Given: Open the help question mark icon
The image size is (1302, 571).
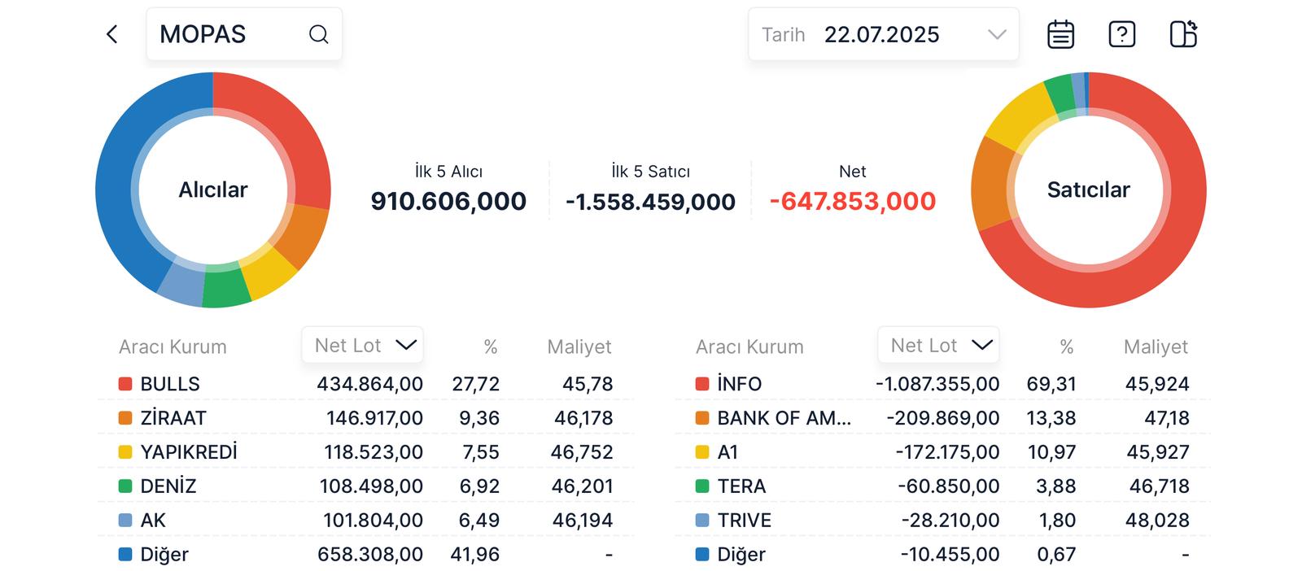Looking at the screenshot, I should pyautogui.click(x=1121, y=34).
